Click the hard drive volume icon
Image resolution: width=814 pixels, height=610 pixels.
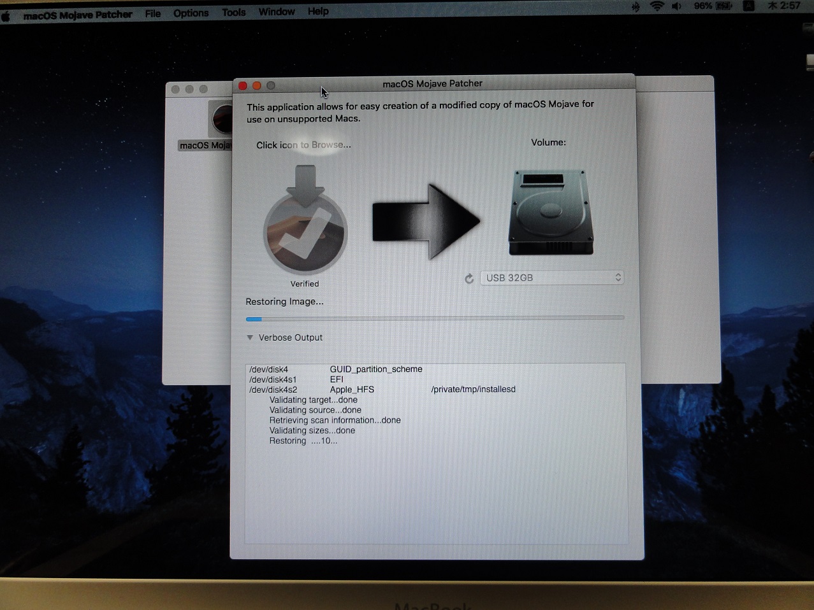(551, 213)
